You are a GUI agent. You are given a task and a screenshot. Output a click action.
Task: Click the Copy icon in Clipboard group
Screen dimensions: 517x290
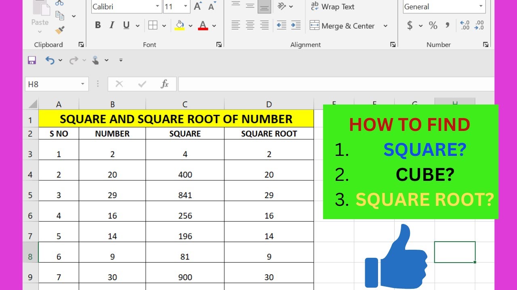point(60,16)
